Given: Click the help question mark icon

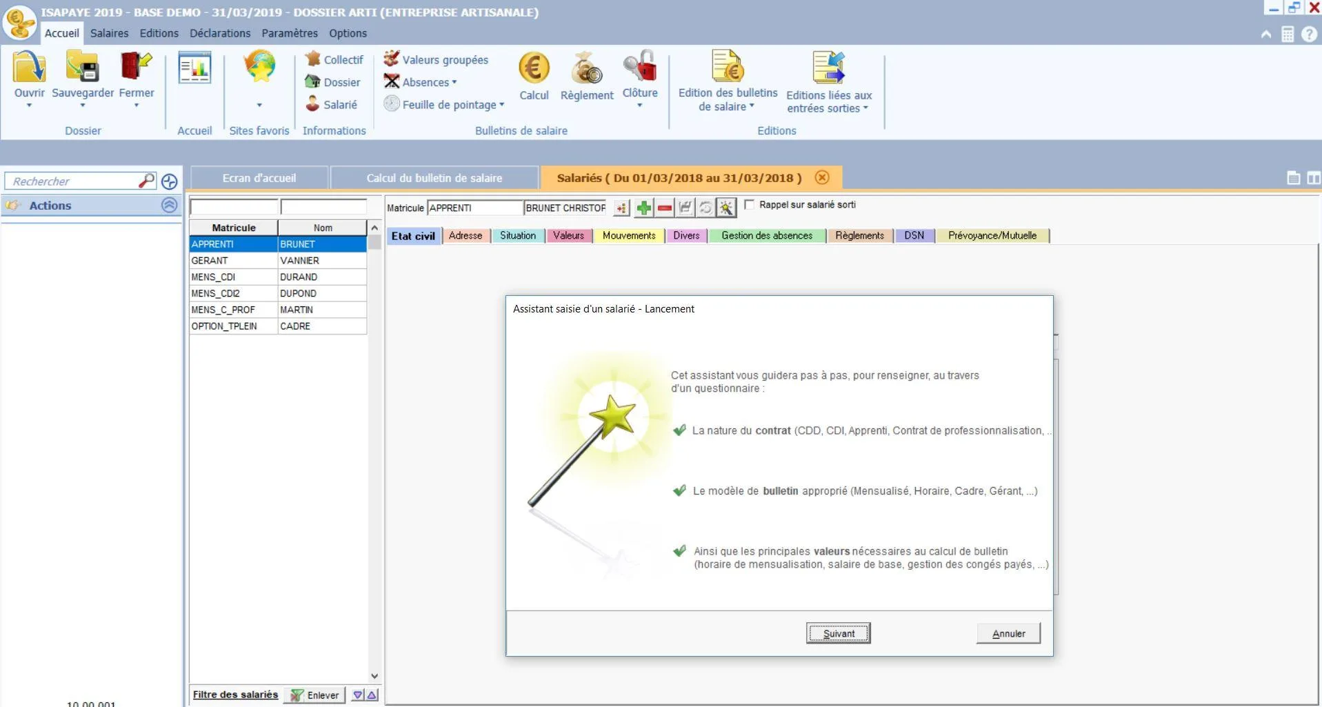Looking at the screenshot, I should 1309,34.
